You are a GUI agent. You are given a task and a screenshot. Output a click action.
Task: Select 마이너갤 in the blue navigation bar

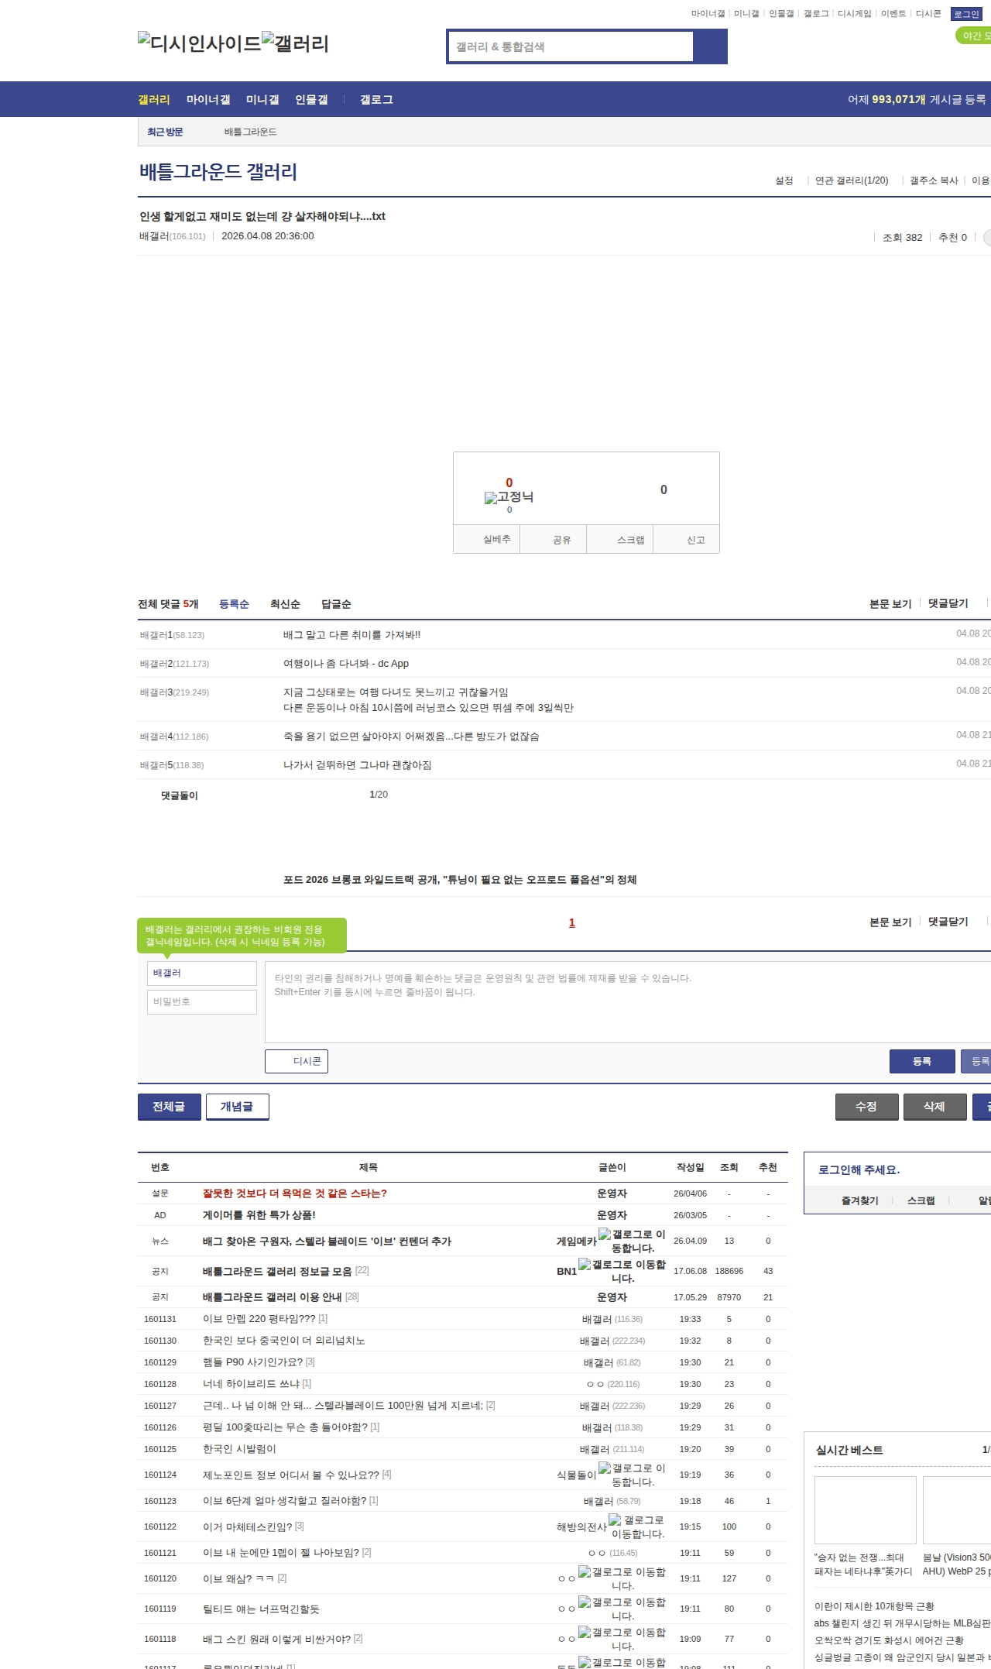point(208,99)
